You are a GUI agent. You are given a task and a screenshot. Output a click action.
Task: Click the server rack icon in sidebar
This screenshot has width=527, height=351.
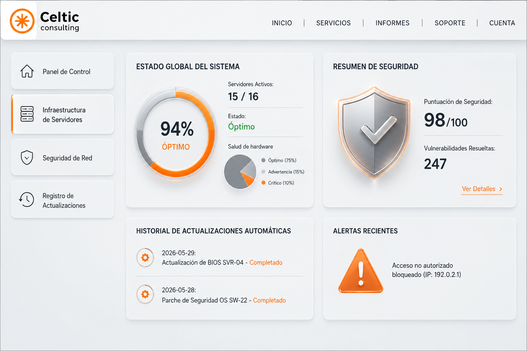[x=27, y=114]
